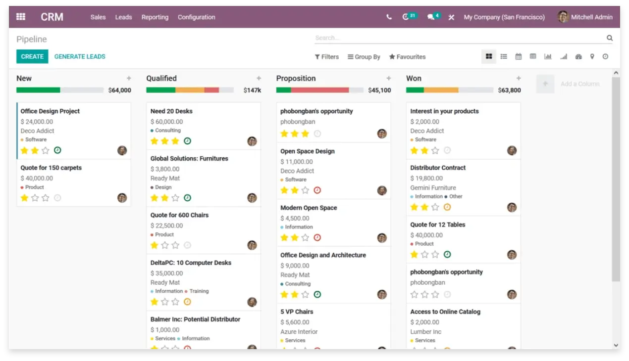The height and width of the screenshot is (361, 629).
Task: Open the Configuration menu
Action: tap(196, 17)
